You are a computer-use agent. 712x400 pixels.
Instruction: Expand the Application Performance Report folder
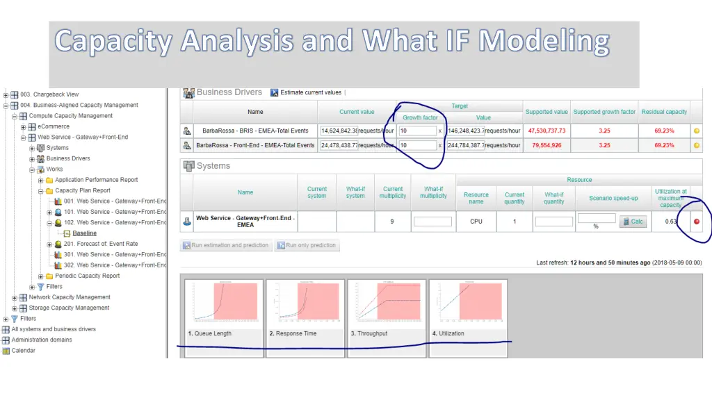(41, 181)
